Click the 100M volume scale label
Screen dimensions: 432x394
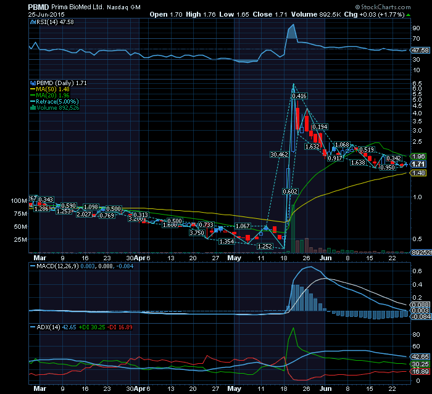(x=19, y=201)
